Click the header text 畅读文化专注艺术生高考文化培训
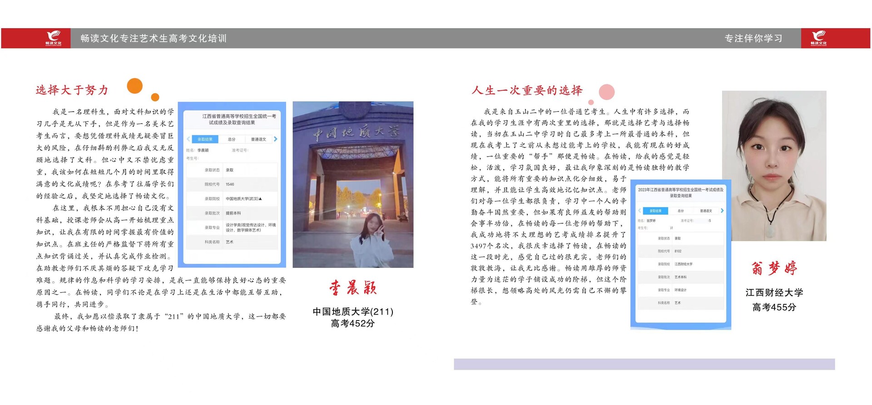Image resolution: width=872 pixels, height=405 pixels. pyautogui.click(x=154, y=39)
